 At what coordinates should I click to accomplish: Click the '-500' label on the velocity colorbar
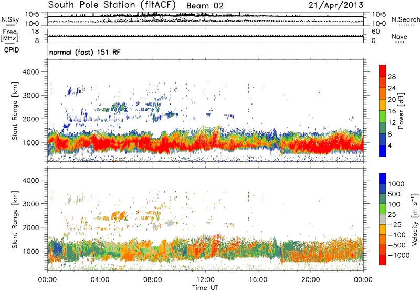[x=397, y=245]
